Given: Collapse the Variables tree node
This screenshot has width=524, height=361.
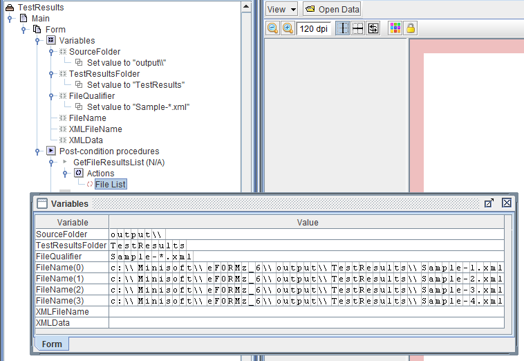Looking at the screenshot, I should (37, 40).
